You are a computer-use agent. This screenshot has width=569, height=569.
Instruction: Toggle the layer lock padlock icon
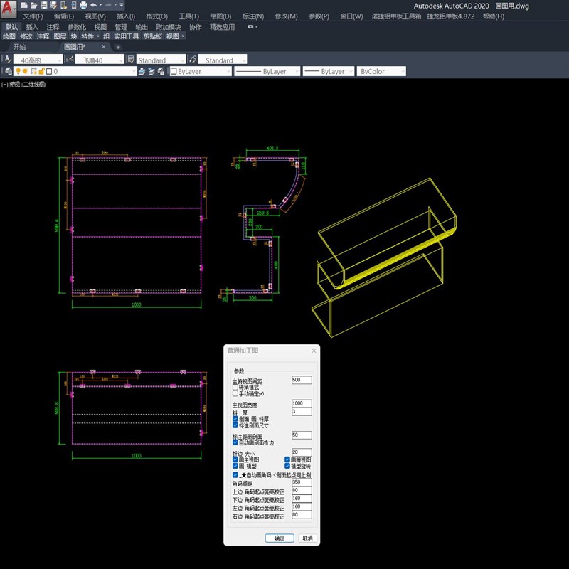tap(42, 71)
